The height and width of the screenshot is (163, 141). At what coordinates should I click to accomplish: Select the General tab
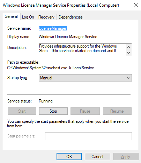11,16
